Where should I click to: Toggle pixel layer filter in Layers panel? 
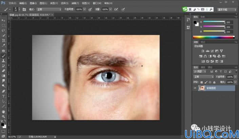click(212, 72)
